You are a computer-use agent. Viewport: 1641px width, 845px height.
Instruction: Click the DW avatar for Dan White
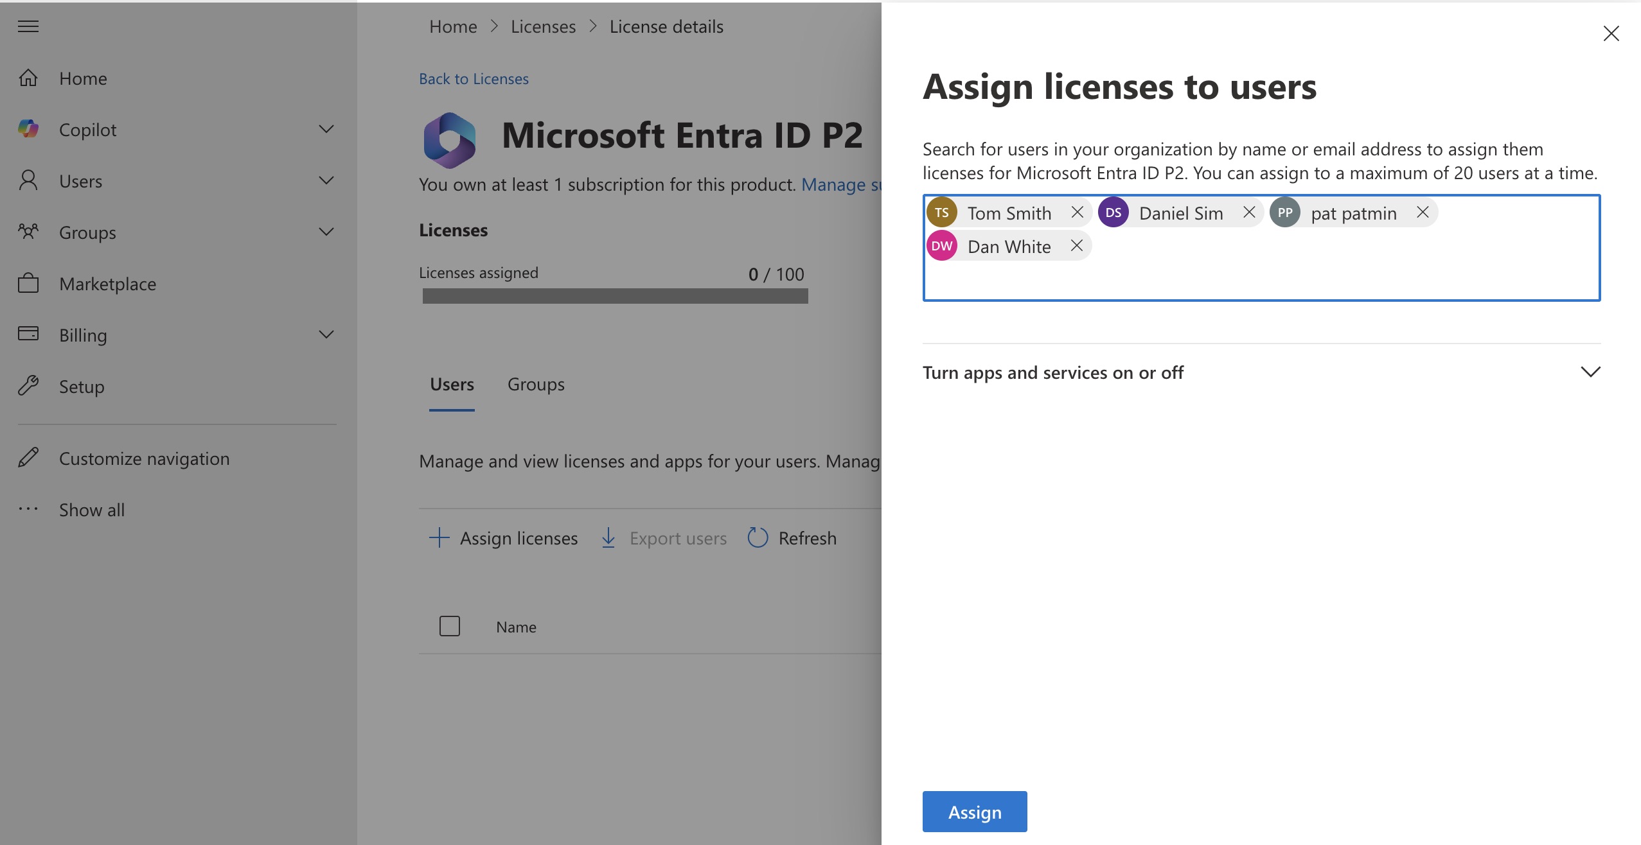[942, 246]
